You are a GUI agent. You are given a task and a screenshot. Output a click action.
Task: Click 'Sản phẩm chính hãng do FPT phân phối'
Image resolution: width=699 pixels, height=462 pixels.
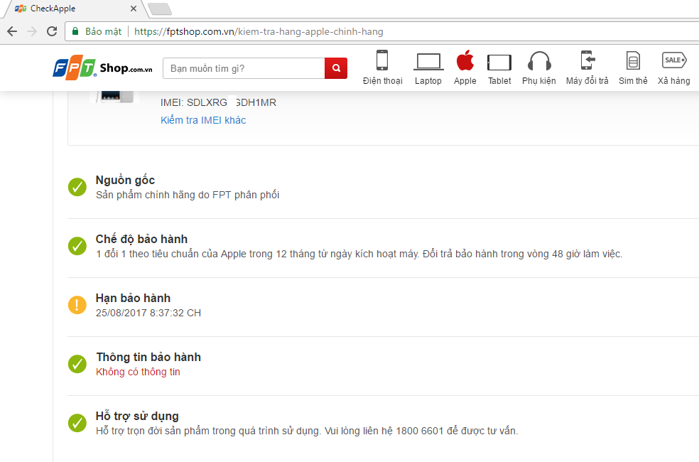(188, 195)
